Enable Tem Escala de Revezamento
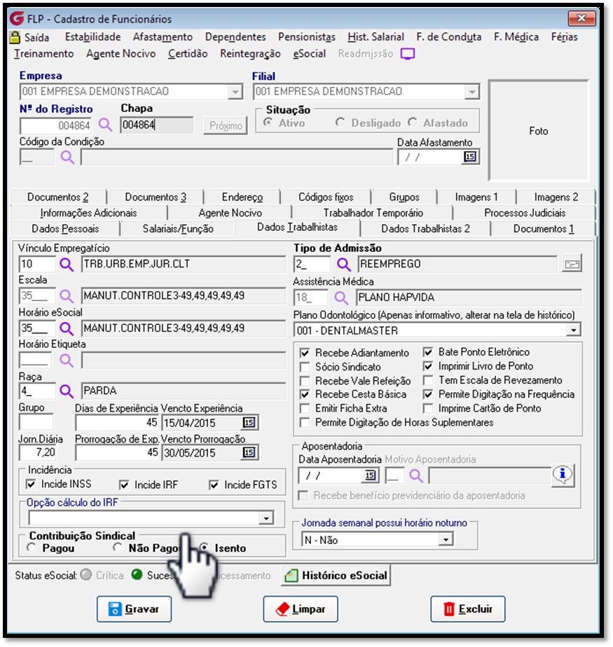The height and width of the screenshot is (647, 613). pyautogui.click(x=428, y=380)
